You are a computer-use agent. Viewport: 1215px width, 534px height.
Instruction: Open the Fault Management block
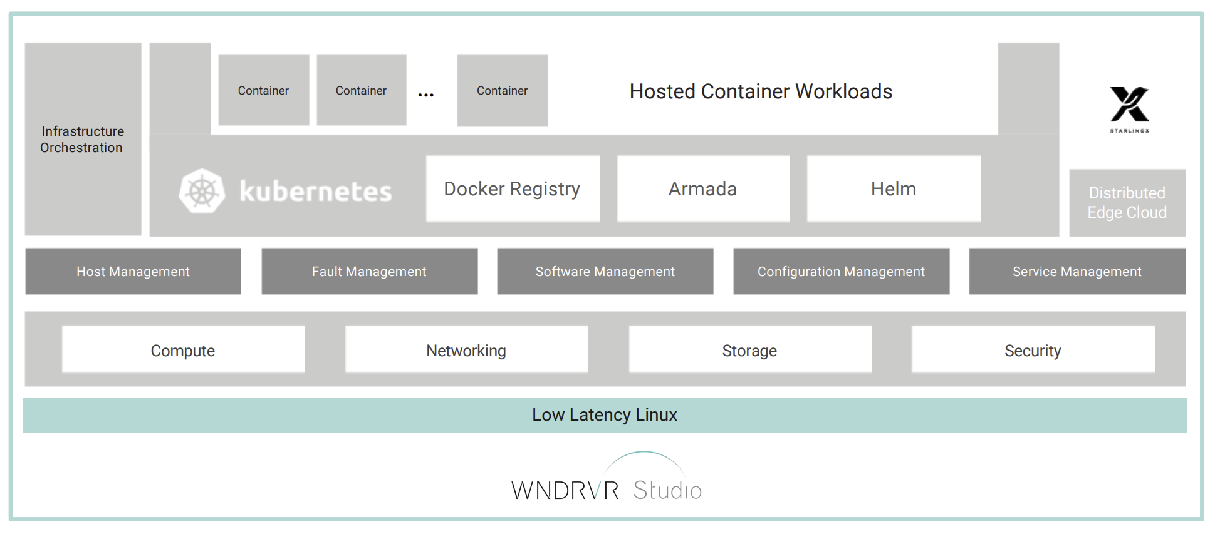click(369, 271)
